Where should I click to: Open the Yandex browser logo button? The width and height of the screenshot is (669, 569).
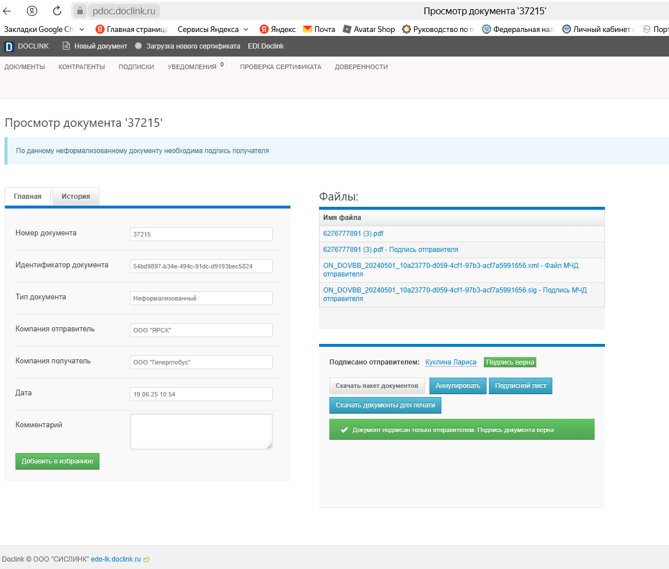[32, 11]
